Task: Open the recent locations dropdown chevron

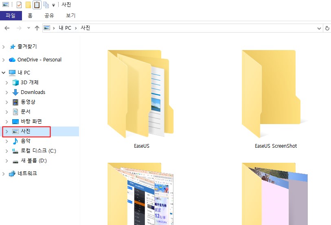Action: pyautogui.click(x=28, y=28)
